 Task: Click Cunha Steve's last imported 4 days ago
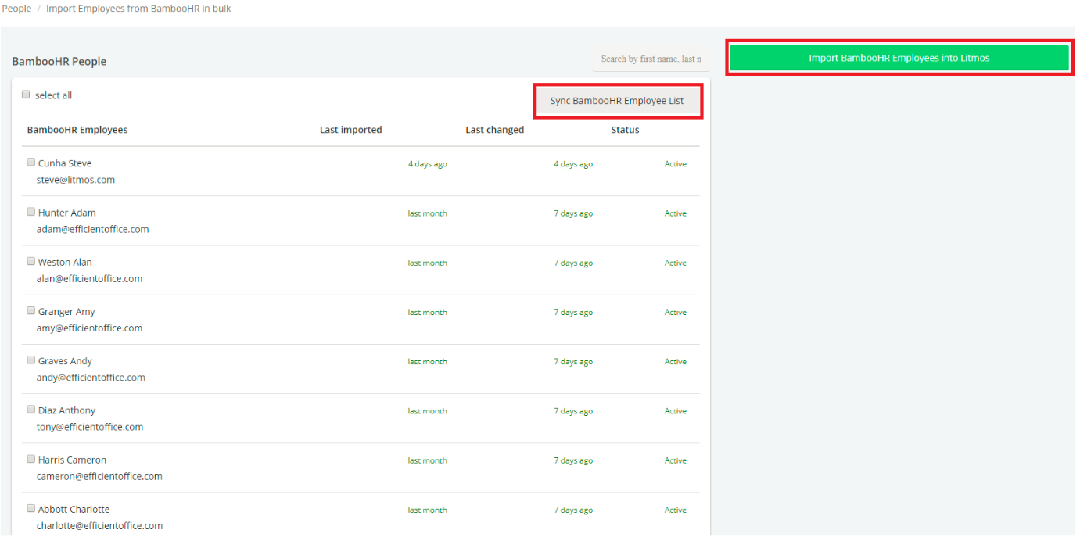click(428, 164)
